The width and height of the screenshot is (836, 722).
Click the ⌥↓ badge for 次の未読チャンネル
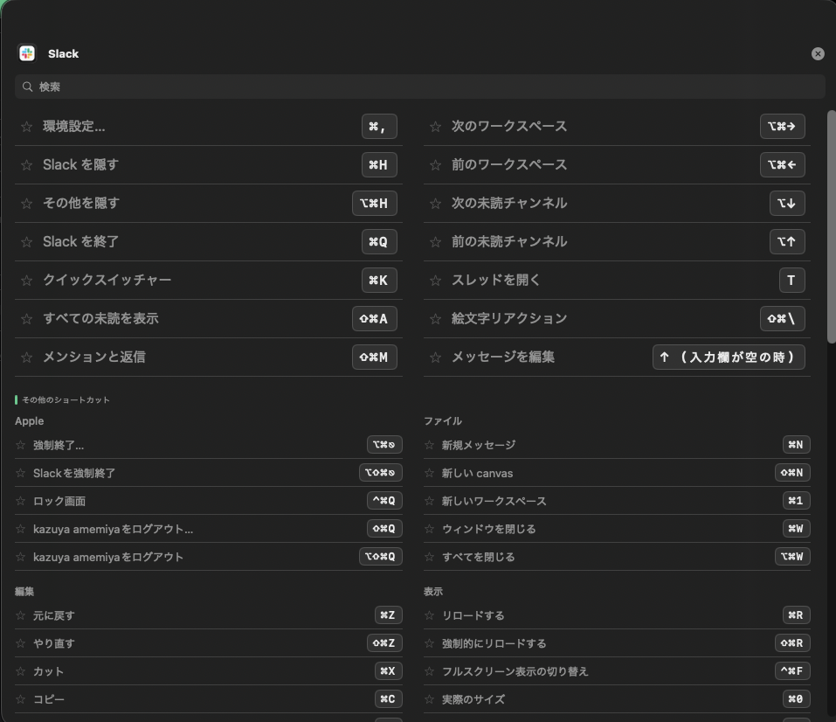787,204
